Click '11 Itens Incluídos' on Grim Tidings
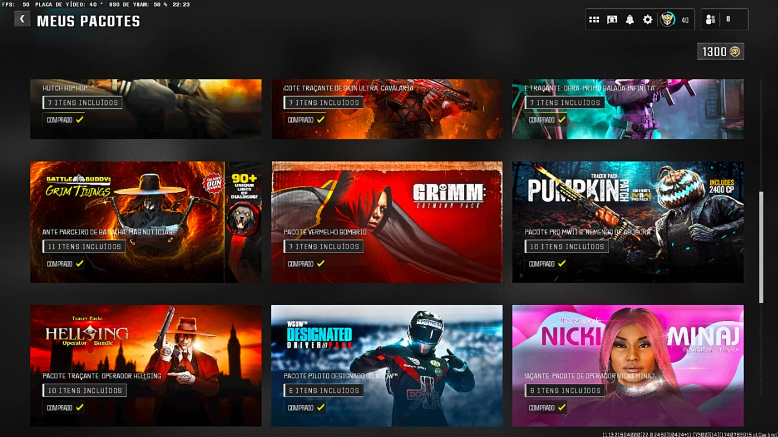Screen dimensions: 778x437 (x=84, y=247)
